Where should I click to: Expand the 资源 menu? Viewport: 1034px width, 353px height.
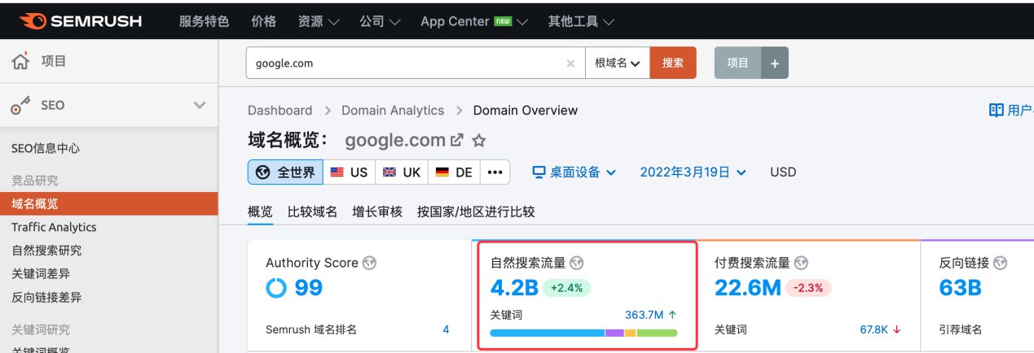[x=319, y=21]
